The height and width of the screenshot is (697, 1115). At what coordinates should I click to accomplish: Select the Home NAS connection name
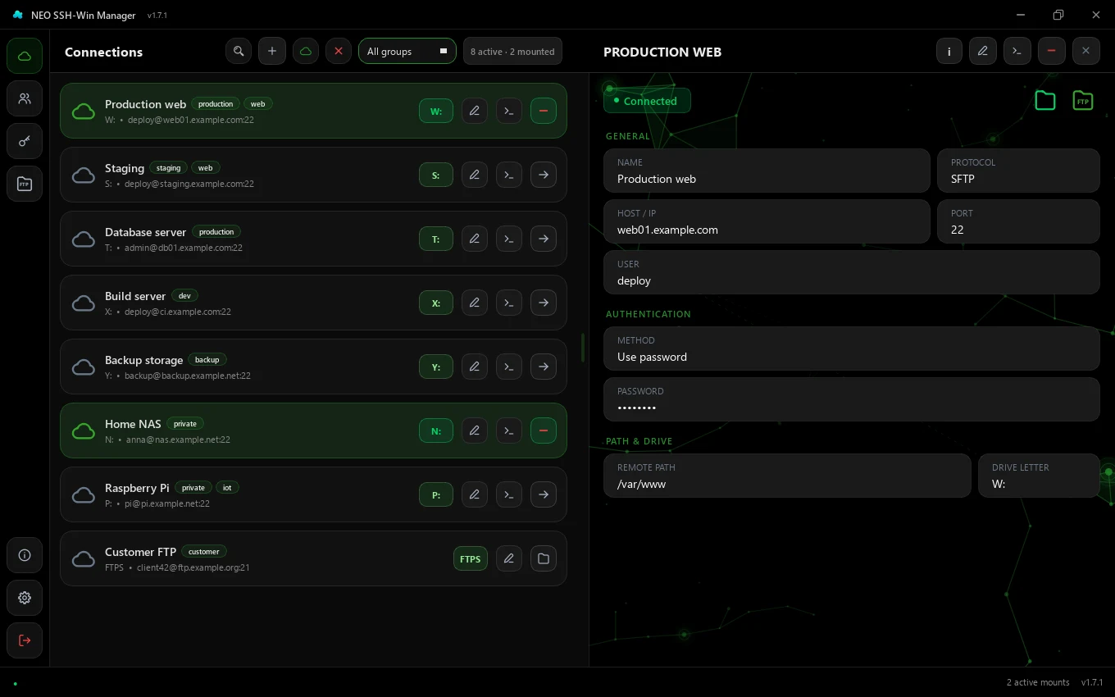(x=133, y=424)
